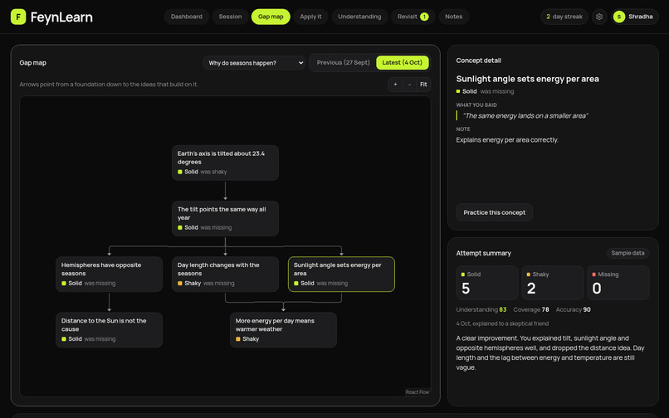Click the FeynLearn logo icon
Screen dimensions: 669x418
click(18, 17)
